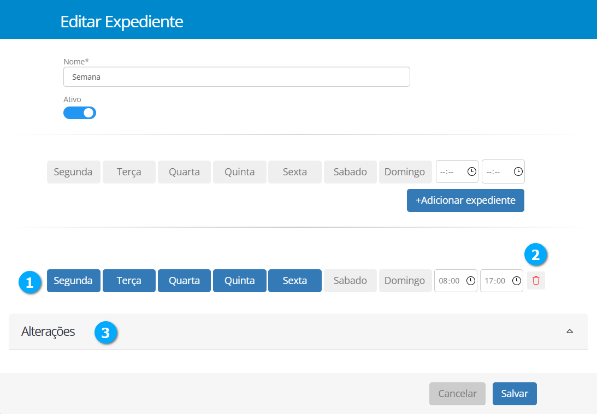The height and width of the screenshot is (414, 597).
Task: Click the Cancelar button
Action: coord(457,394)
